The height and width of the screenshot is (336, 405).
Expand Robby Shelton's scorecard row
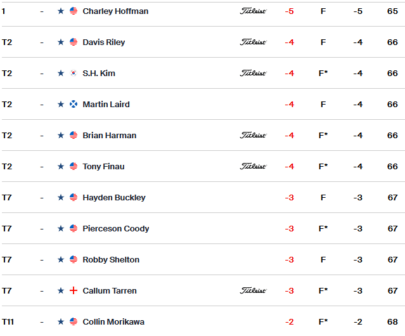[x=203, y=259]
